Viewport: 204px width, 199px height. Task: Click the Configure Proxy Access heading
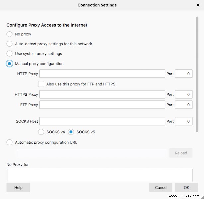[47, 25]
